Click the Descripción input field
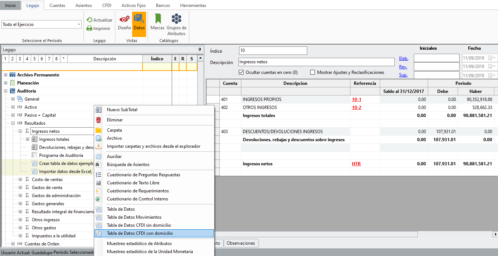The width and height of the screenshot is (498, 256). [316, 62]
